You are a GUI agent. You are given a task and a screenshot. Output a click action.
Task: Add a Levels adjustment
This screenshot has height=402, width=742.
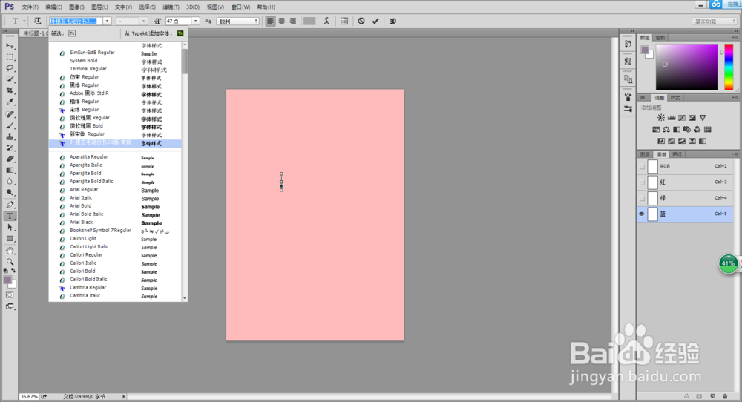pyautogui.click(x=671, y=118)
